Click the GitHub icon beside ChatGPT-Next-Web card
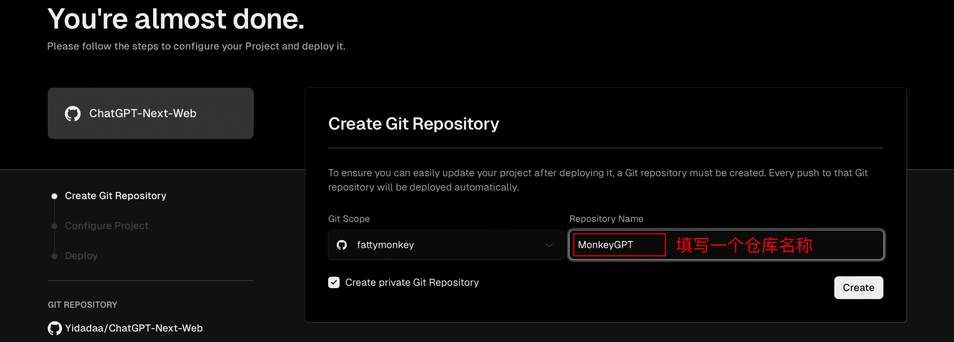This screenshot has width=954, height=342. [73, 113]
